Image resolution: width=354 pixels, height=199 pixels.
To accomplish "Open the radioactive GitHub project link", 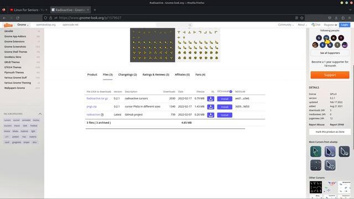I will pos(93,114).
